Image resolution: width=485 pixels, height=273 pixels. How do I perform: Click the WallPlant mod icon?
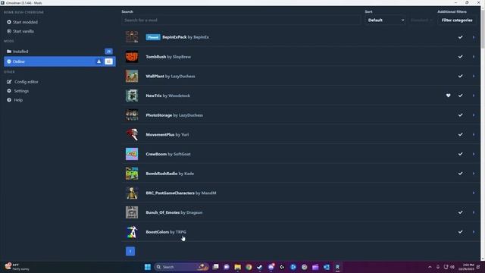[132, 76]
